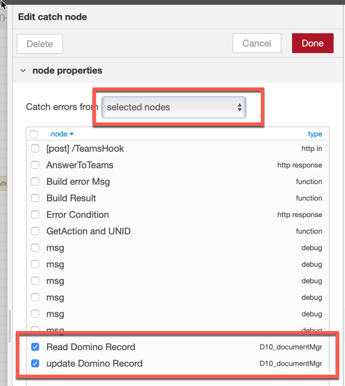The image size is (345, 386).
Task: Check the Build Result node
Action: click(35, 198)
